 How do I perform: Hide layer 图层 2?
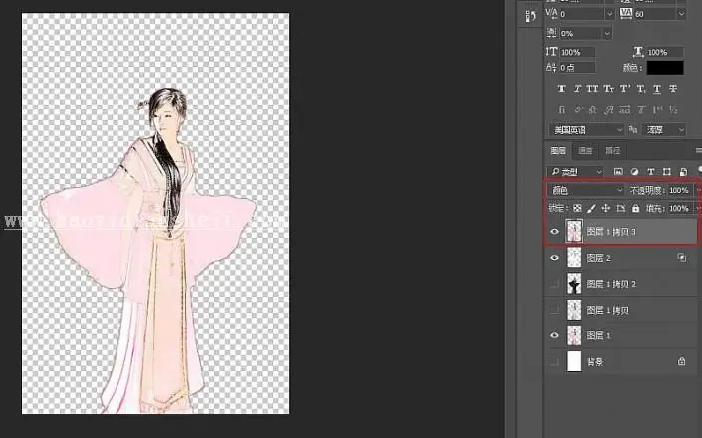tap(555, 258)
